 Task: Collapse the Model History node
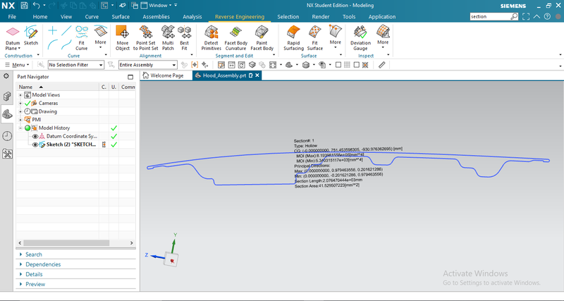pyautogui.click(x=20, y=128)
